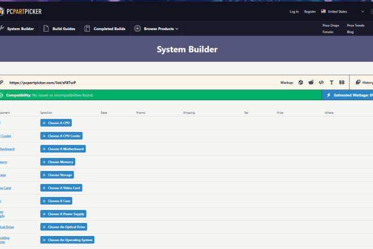Image resolution: width=373 pixels, height=249 pixels.
Task: Select plain text markup icon
Action: 331,83
